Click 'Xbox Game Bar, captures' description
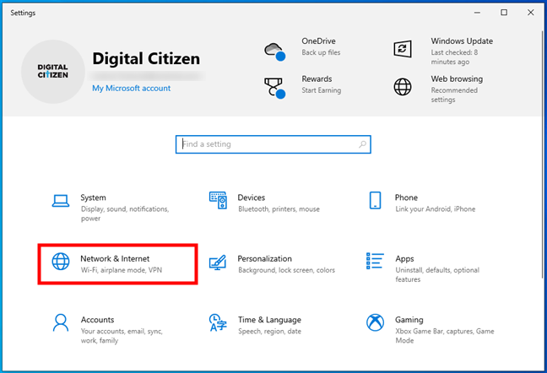 pyautogui.click(x=444, y=336)
